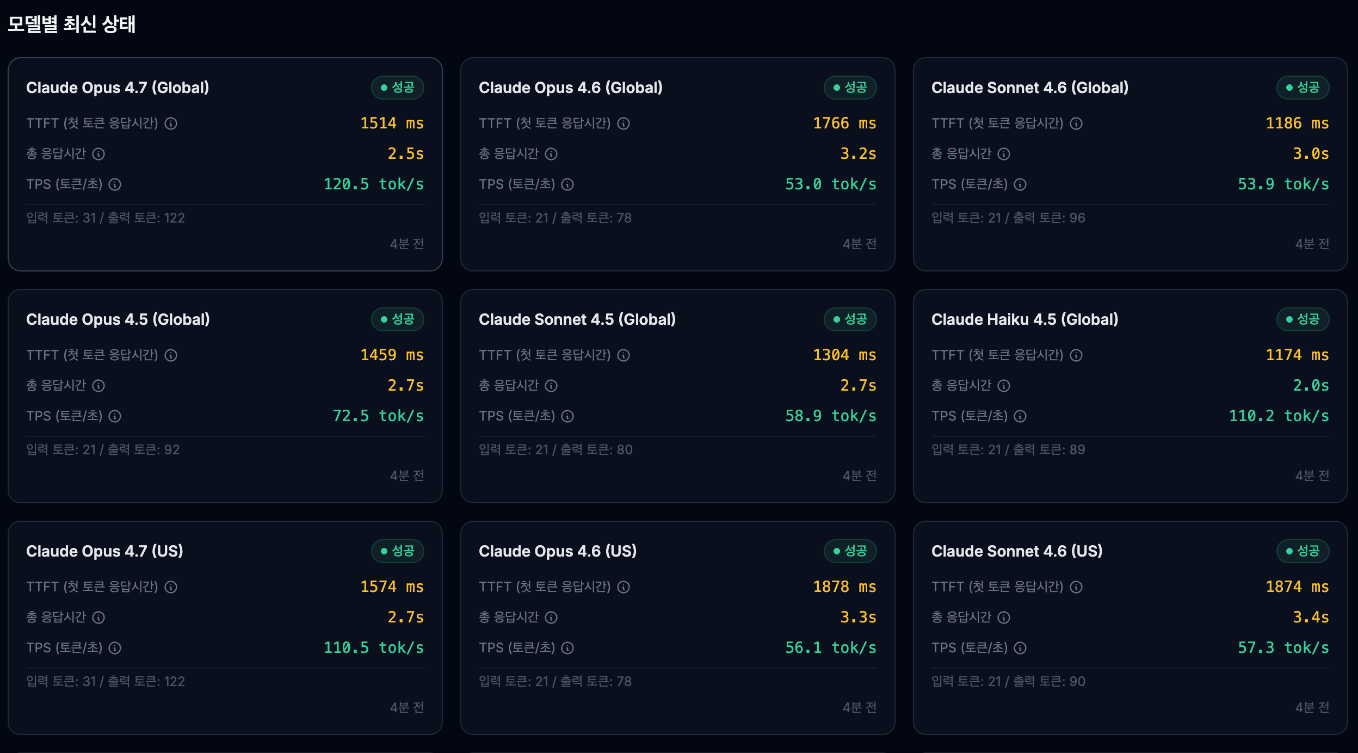
Task: Click TPS info icon in Claude Sonnet 4.5 (Global) card
Action: click(567, 416)
